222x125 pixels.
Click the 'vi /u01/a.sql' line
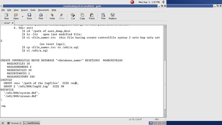pos(35,51)
